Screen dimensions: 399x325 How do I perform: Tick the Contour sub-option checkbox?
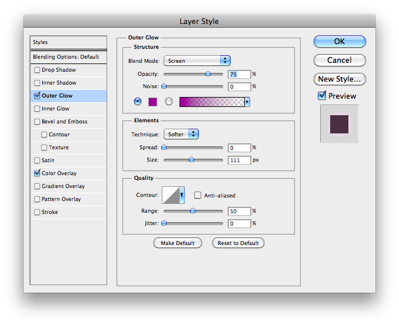[44, 135]
